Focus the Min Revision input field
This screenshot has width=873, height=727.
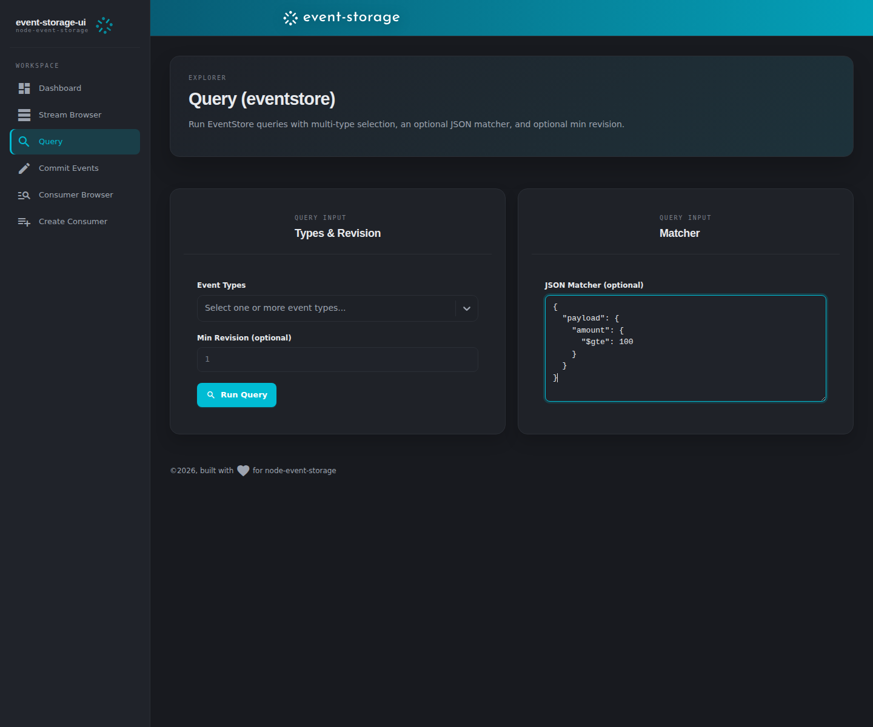click(338, 359)
